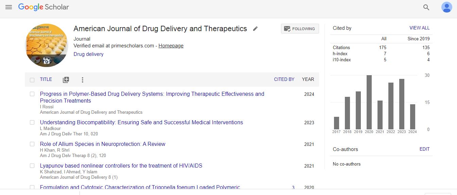Sort by Year column header
The width and height of the screenshot is (457, 195).
308,80
